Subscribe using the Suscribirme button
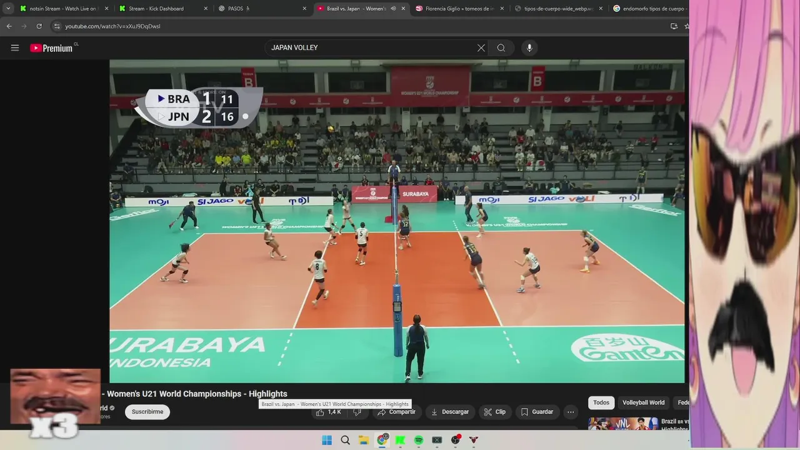Screen dimensions: 800x450 pos(147,412)
